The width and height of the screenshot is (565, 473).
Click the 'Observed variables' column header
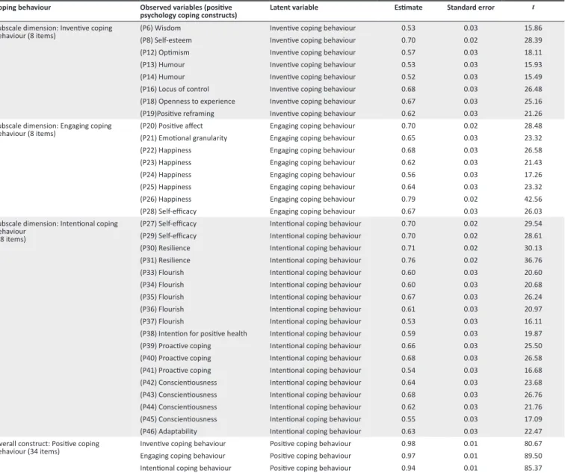[x=188, y=11]
